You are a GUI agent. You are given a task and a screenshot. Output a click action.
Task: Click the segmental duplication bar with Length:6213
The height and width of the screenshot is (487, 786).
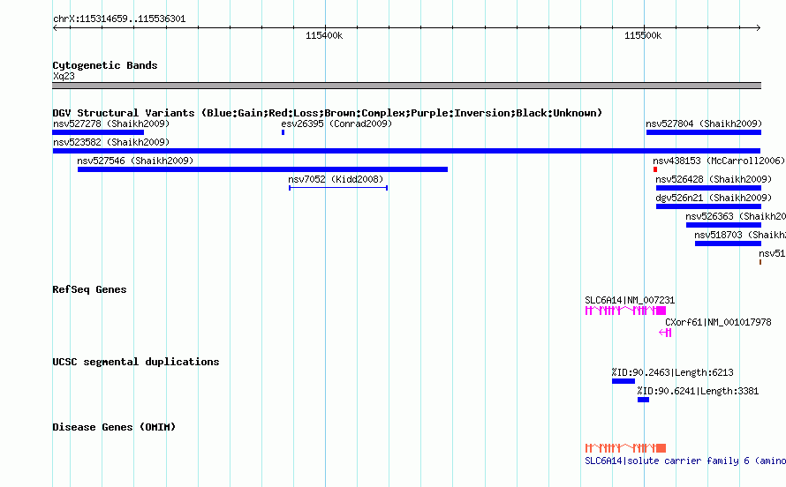(x=624, y=381)
